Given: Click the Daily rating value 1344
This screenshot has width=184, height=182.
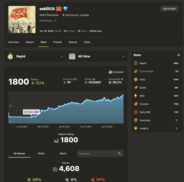Looking at the screenshot, I should click(176, 79).
